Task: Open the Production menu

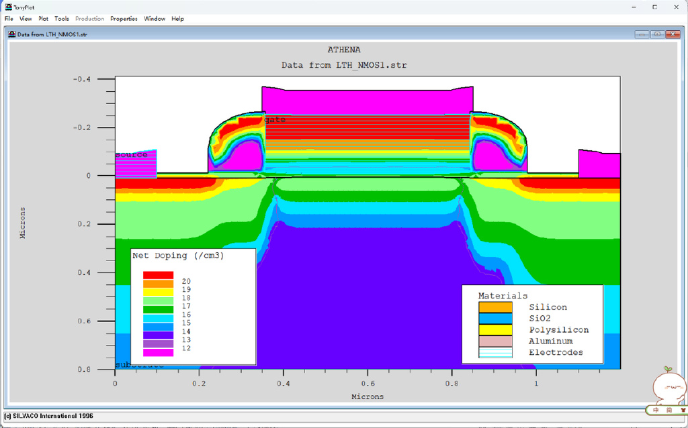Action: pos(89,19)
